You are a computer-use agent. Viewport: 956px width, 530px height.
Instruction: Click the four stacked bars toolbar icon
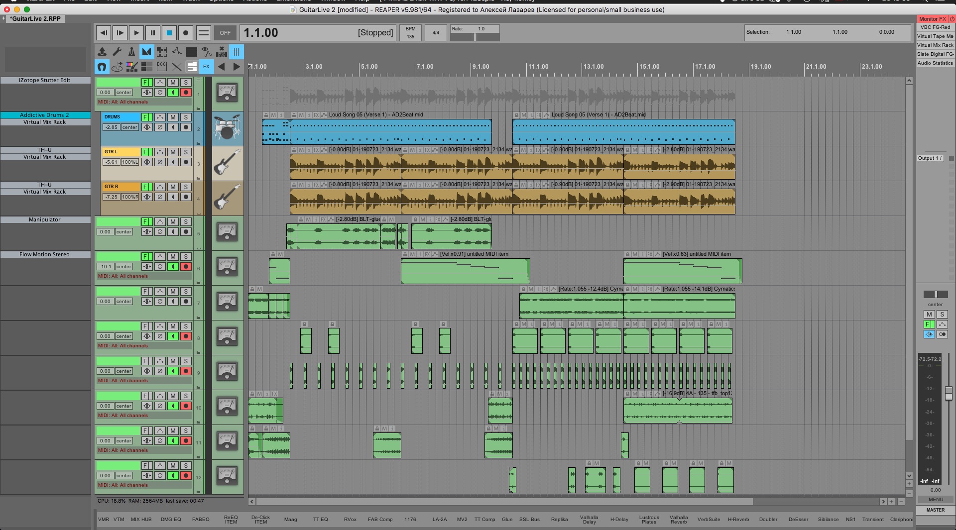click(x=192, y=52)
